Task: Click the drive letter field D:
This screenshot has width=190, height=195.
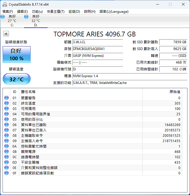Action: click(98, 69)
